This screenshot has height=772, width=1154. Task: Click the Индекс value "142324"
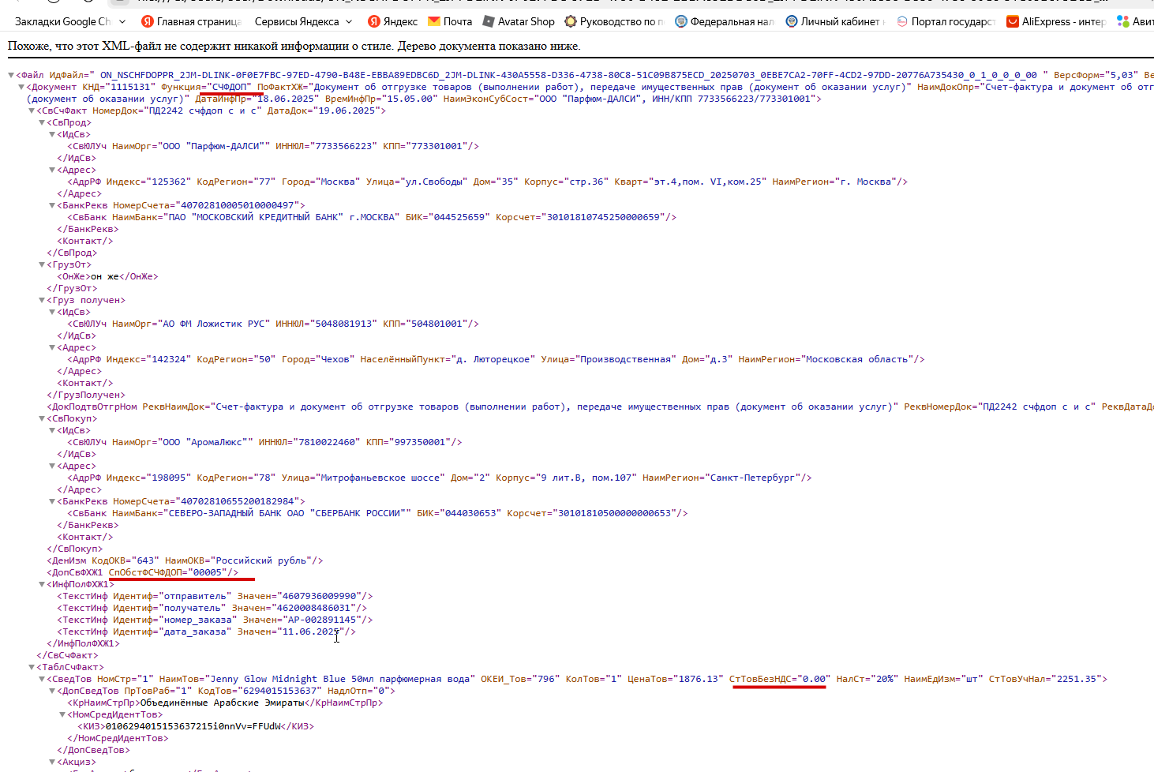[x=169, y=360]
